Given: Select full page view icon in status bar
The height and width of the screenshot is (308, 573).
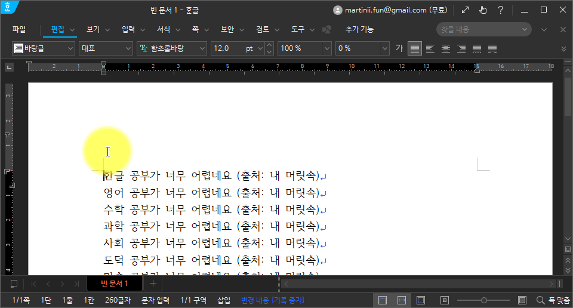Looking at the screenshot, I should coord(421,300).
